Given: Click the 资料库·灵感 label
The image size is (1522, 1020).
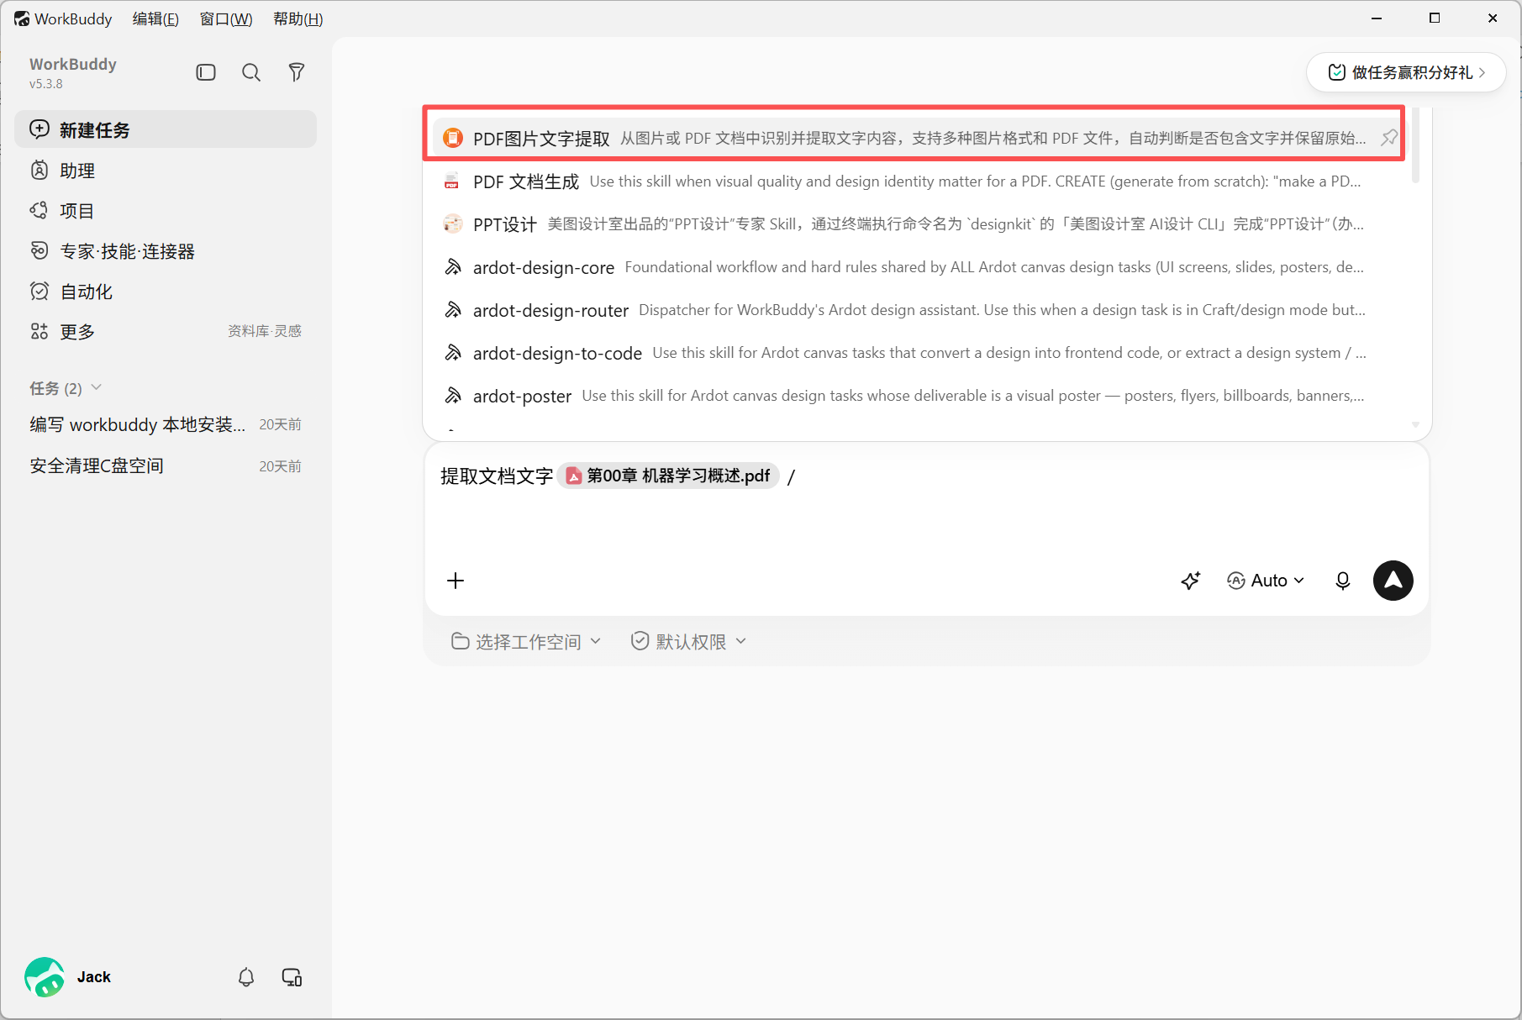Looking at the screenshot, I should click(265, 332).
